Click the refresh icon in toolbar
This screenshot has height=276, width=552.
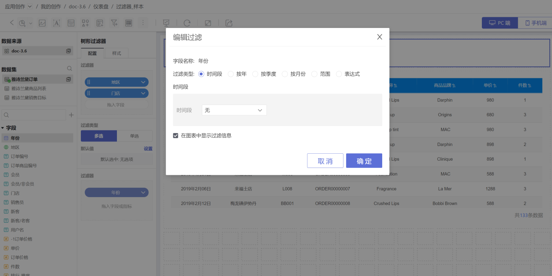(187, 23)
